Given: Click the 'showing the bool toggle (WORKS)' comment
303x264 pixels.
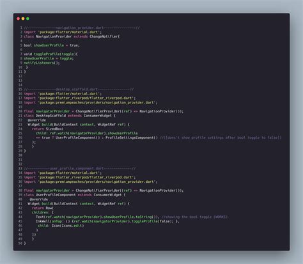Looking at the screenshot, I should (195, 217).
